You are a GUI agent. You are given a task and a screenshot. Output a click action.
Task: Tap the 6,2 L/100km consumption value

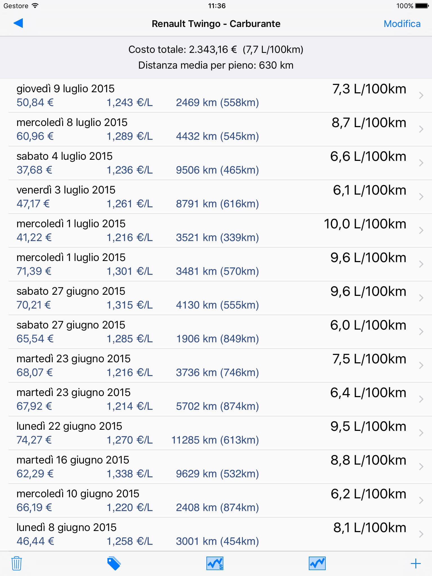pos(368,494)
